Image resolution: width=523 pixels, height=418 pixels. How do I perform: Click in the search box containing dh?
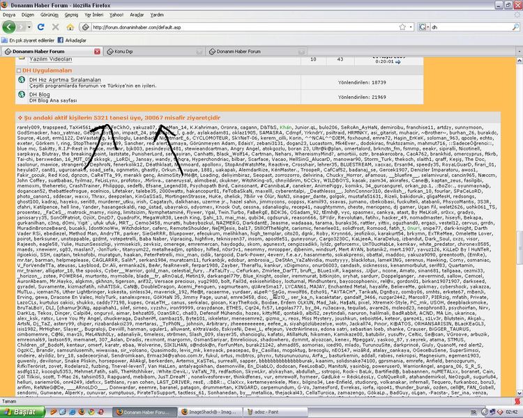[470, 27]
